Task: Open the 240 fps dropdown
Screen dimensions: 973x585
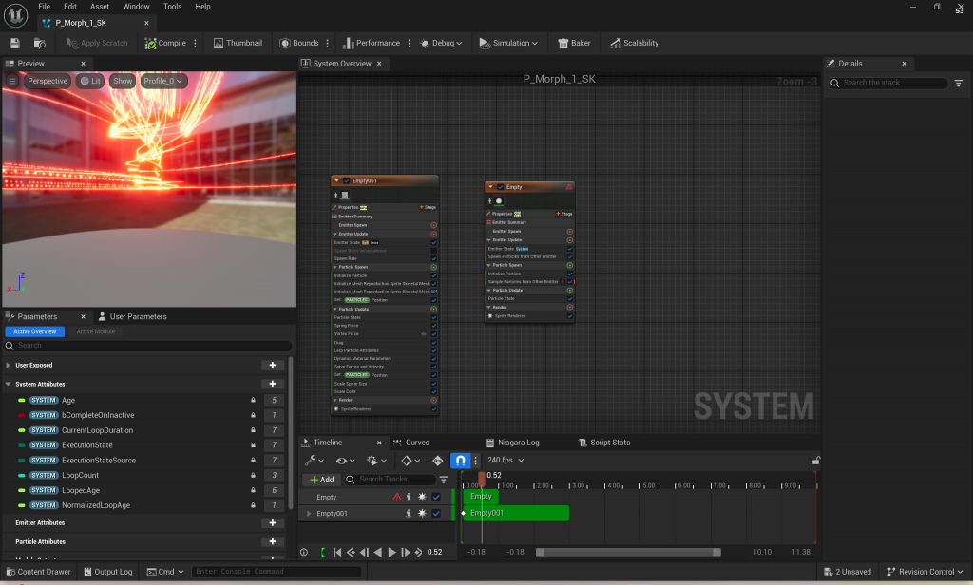Action: click(506, 461)
